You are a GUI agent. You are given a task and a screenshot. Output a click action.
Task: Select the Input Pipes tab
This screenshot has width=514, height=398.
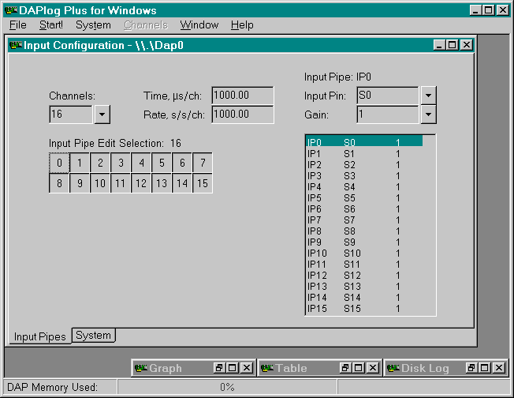pos(39,336)
